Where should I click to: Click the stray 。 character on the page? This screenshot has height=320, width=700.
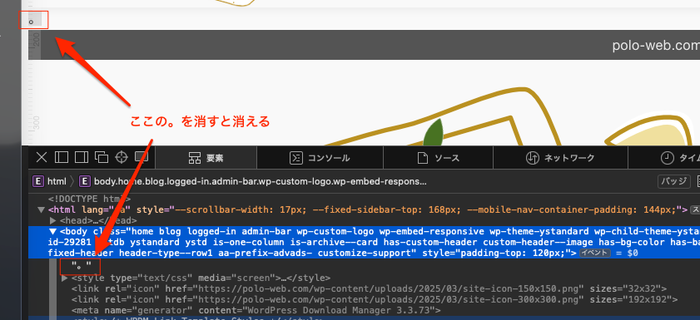32,21
